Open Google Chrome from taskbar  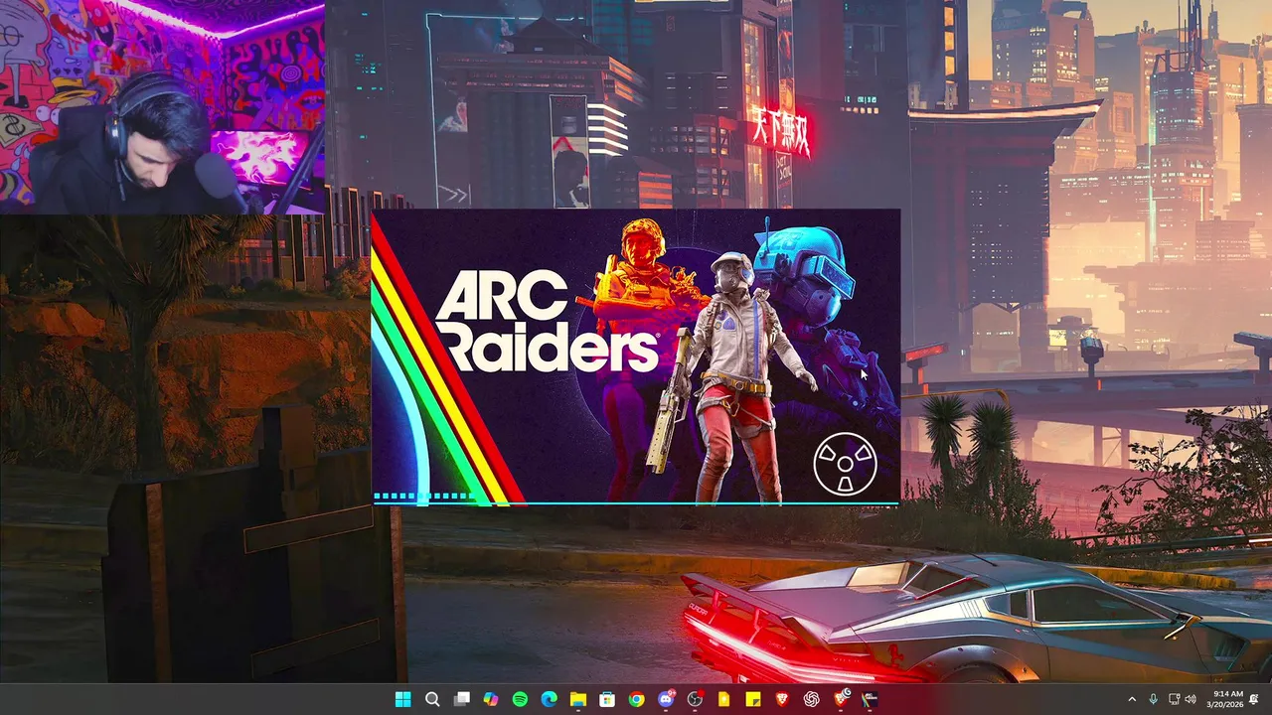coord(636,699)
